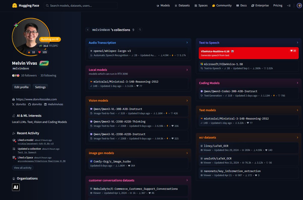The image size is (303, 200).
Task: Click the heart likes icon showing 105
Action: coord(40,52)
